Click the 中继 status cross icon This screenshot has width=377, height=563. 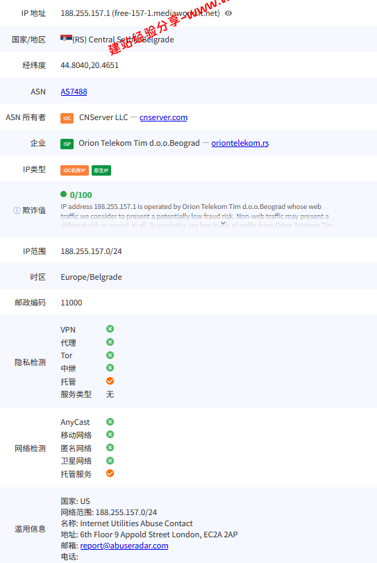point(110,368)
